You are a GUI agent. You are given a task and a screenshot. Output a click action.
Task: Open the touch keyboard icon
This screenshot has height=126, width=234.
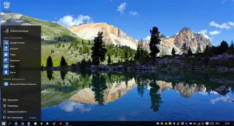pos(212,123)
